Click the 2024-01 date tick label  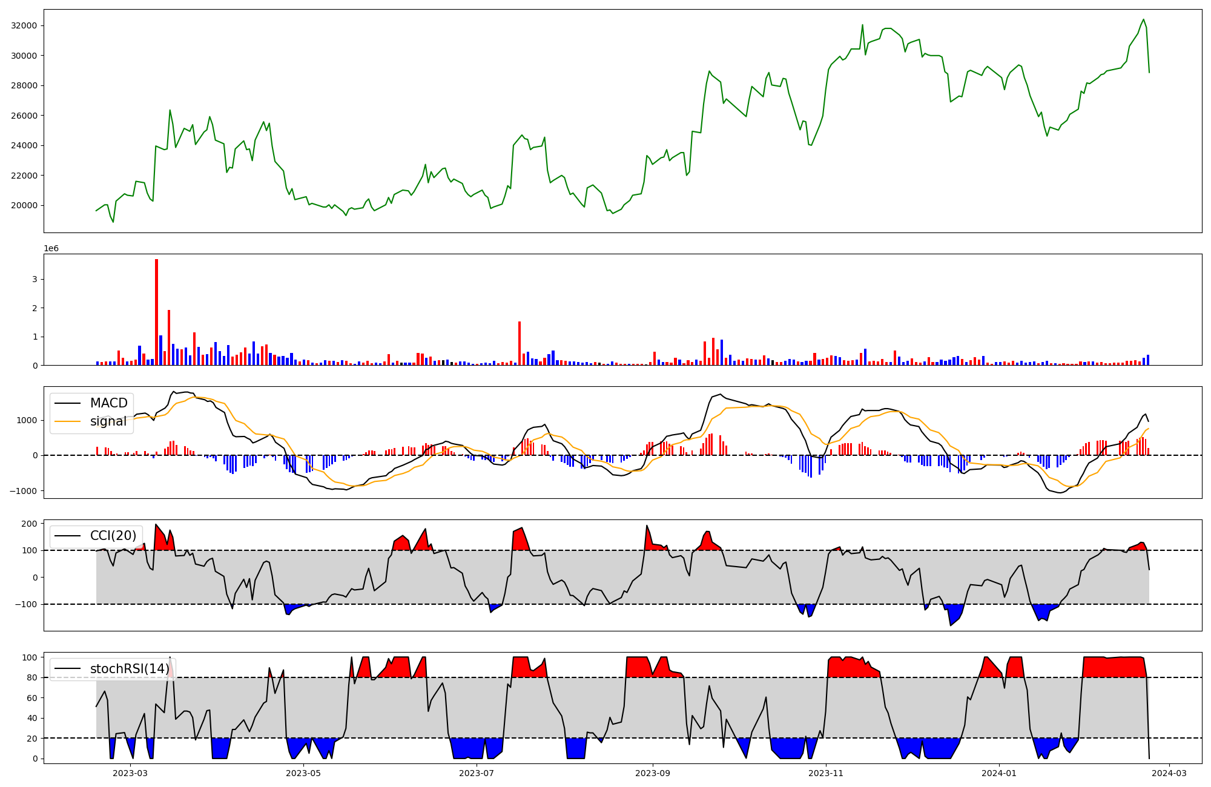point(999,773)
